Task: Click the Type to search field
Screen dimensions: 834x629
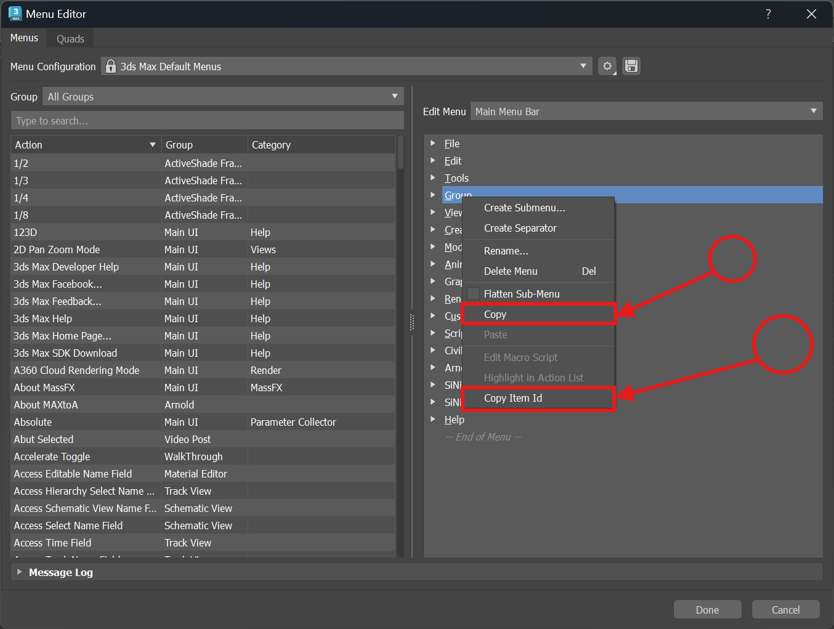Action: [x=208, y=121]
